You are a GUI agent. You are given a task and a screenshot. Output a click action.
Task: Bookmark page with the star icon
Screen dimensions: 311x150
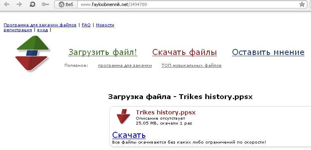click(x=302, y=4)
